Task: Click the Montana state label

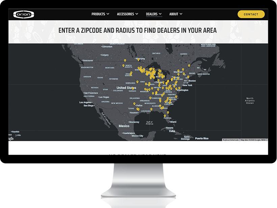Action: click(110, 68)
